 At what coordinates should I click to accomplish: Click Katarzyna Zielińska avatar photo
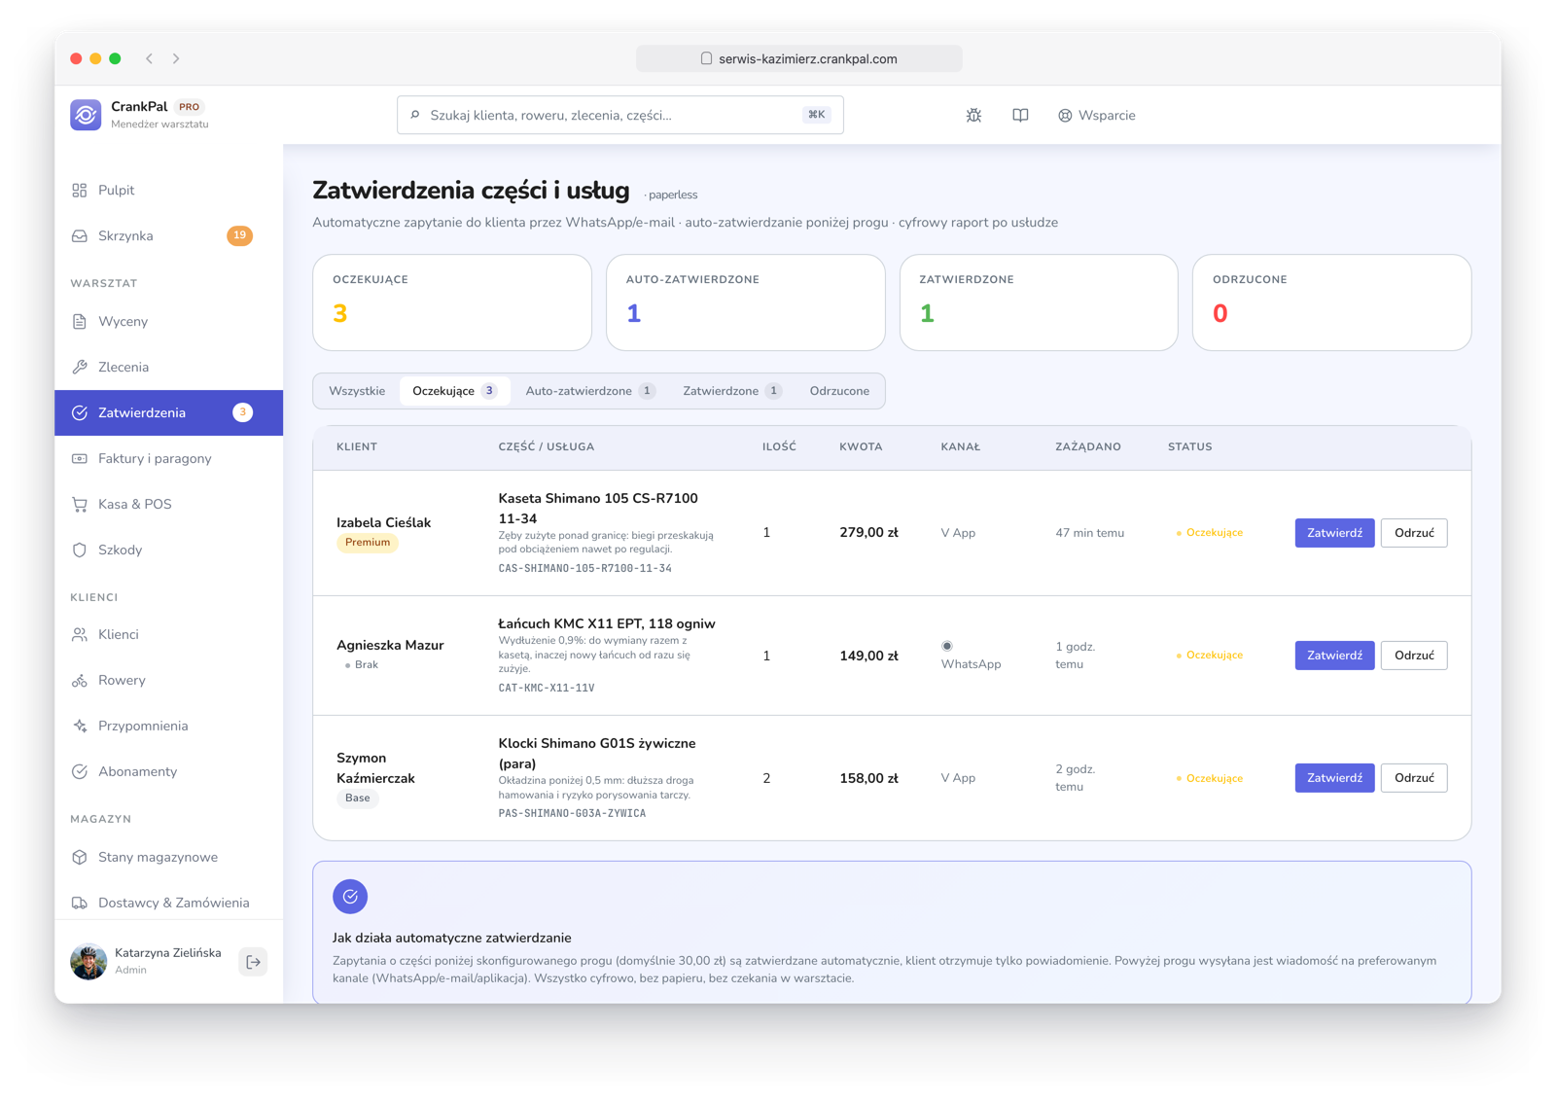tap(88, 962)
